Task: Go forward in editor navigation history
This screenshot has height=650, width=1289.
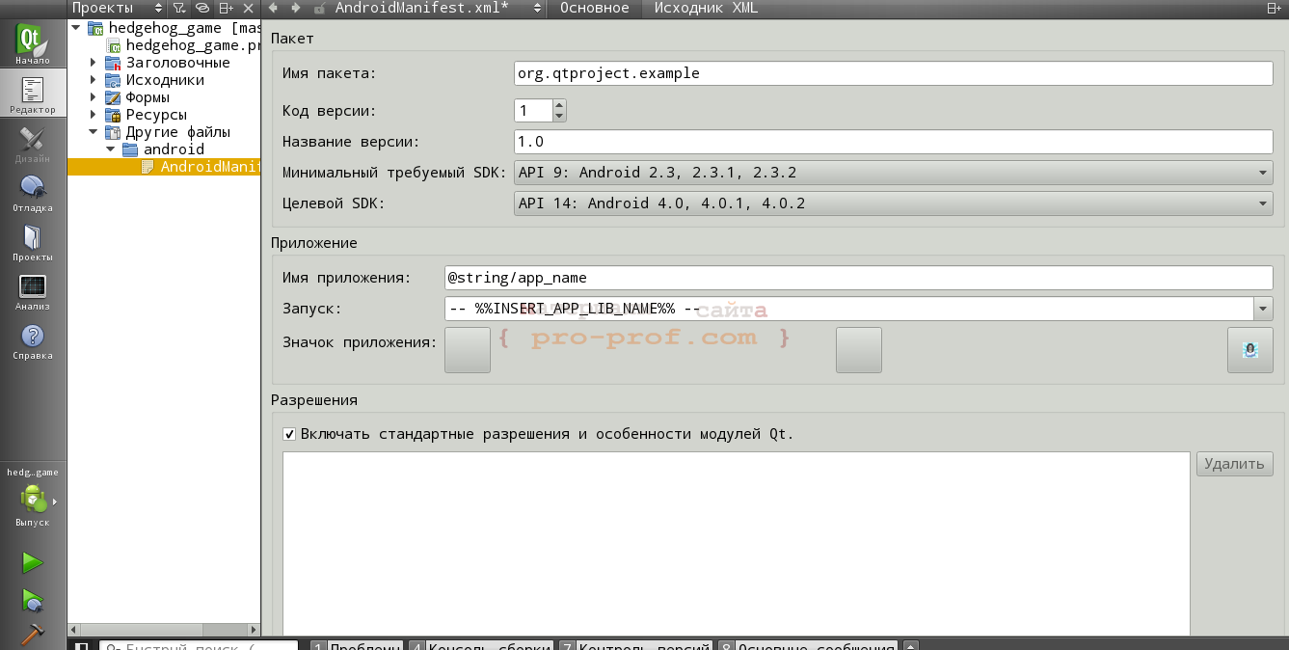Action: tap(296, 8)
